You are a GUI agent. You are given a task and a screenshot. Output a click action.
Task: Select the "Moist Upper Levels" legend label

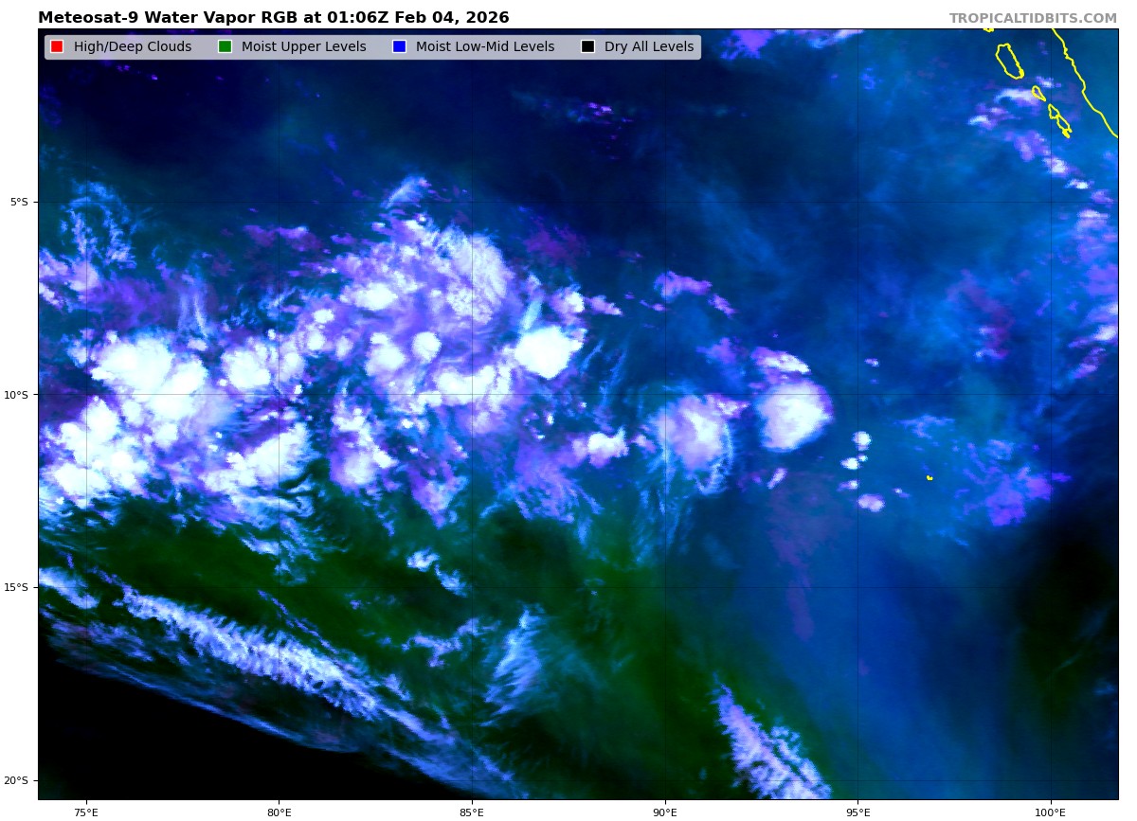303,47
